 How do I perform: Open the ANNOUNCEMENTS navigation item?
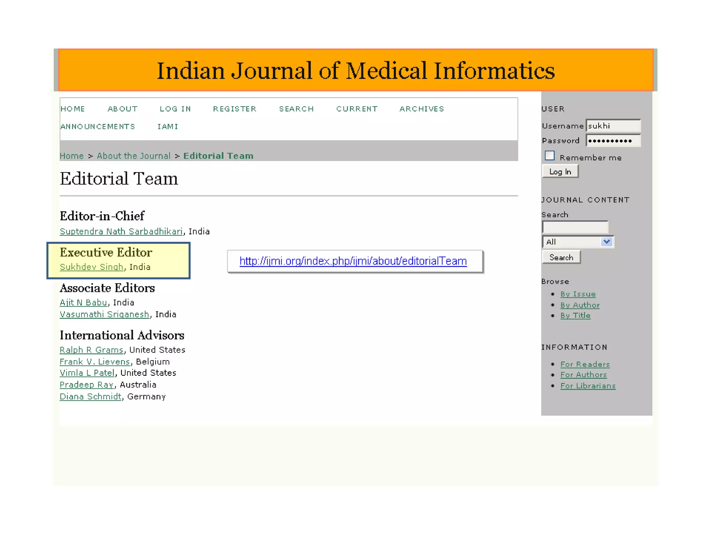point(98,127)
